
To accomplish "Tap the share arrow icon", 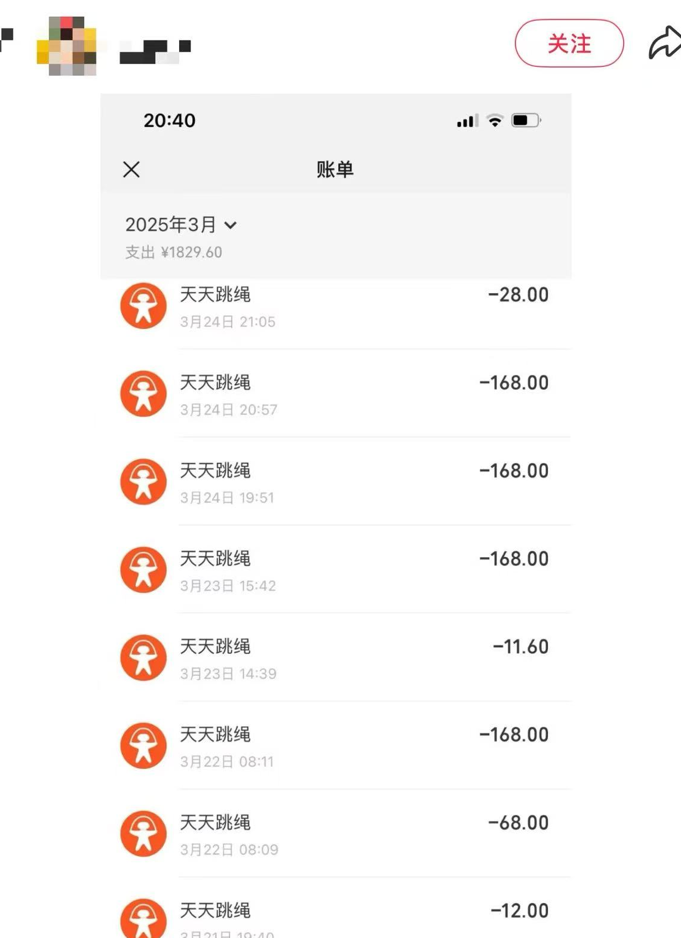I will click(665, 43).
